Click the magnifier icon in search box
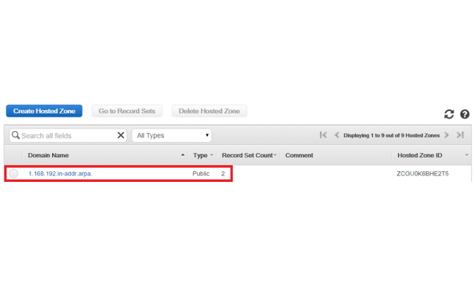The height and width of the screenshot is (282, 476). [x=15, y=136]
